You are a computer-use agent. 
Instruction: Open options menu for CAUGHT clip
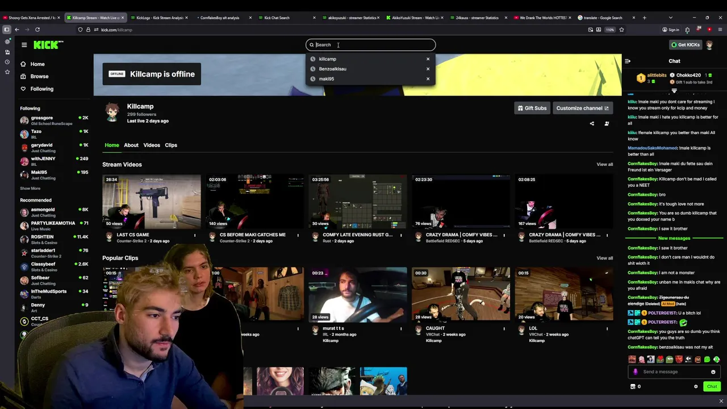tap(504, 329)
